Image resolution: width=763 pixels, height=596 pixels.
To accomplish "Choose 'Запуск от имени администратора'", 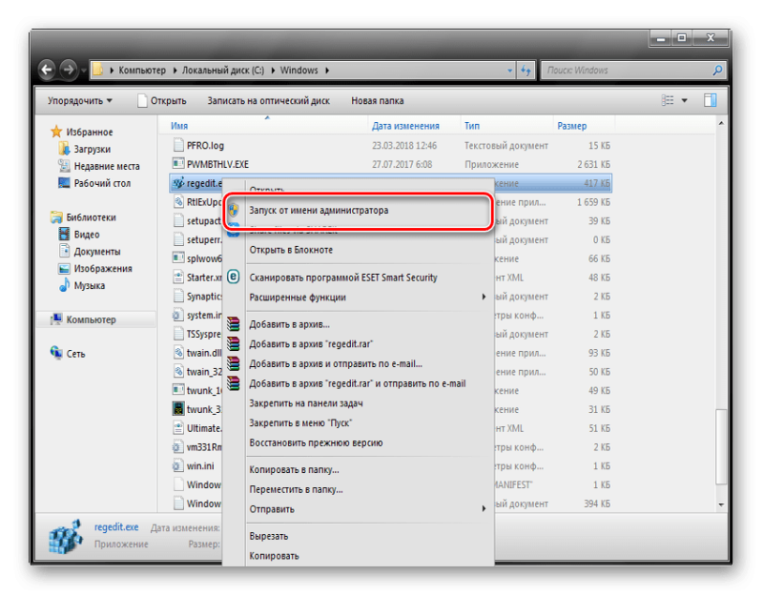I will pyautogui.click(x=319, y=210).
